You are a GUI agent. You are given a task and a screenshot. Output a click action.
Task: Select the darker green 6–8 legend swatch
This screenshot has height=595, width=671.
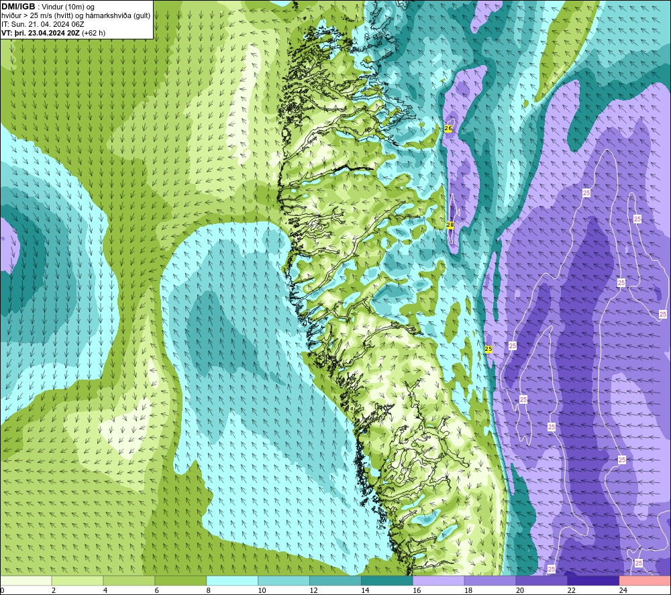pos(180,581)
